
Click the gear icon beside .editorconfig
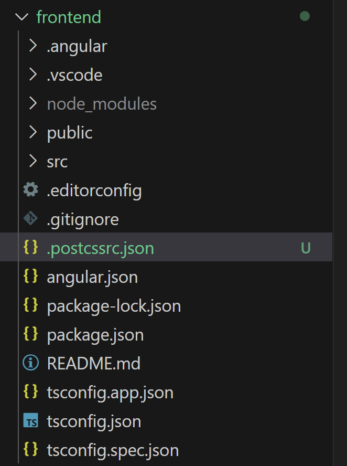31,190
